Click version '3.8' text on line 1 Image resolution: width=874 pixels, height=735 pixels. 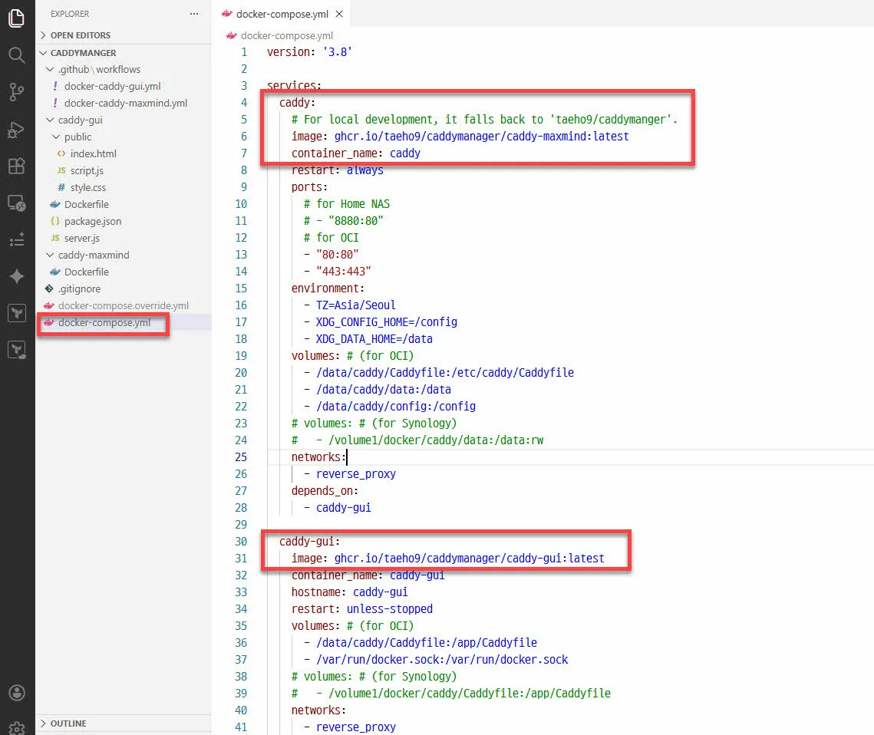click(309, 52)
